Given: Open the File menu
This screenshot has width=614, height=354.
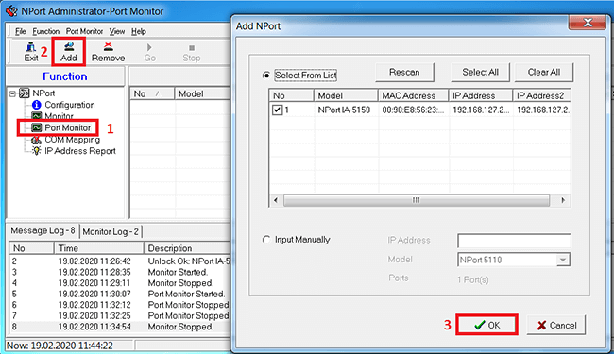Looking at the screenshot, I should [x=21, y=31].
